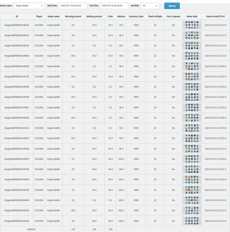Viewport: 230px width, 232px height.
Task: Click the Free Coupons column header
Action: click(173, 16)
